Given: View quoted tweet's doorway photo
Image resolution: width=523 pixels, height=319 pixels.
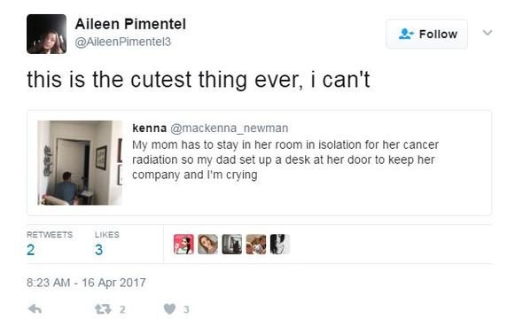Looking at the screenshot, I should click(80, 163).
